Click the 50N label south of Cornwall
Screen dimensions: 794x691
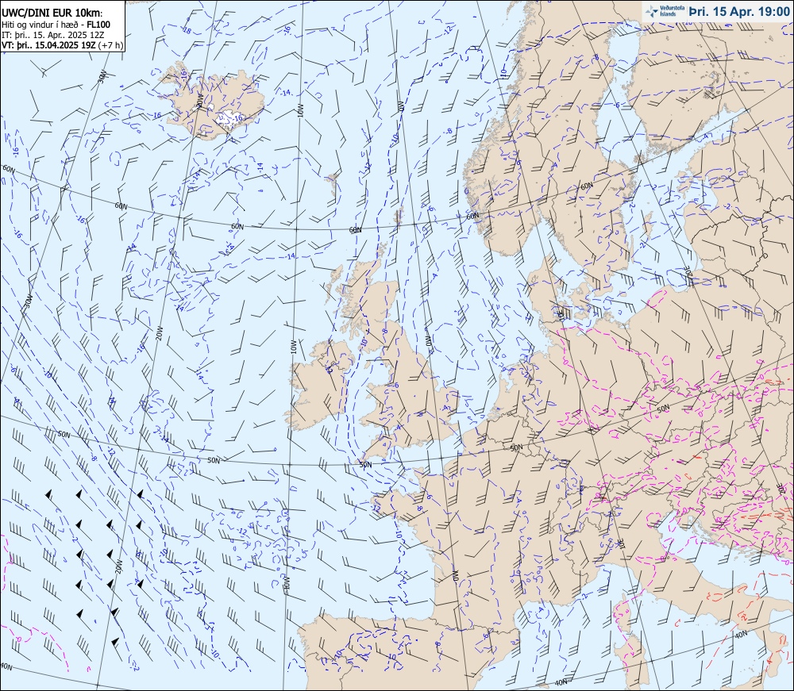[365, 464]
